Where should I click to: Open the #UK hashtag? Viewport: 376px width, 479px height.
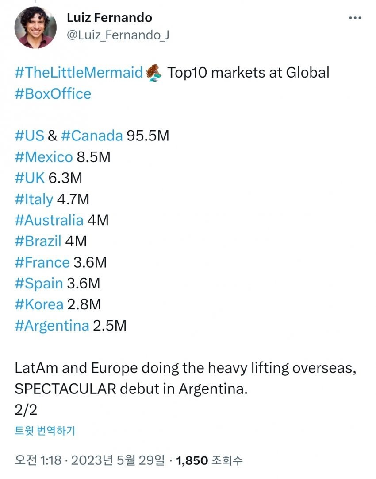[30, 178]
